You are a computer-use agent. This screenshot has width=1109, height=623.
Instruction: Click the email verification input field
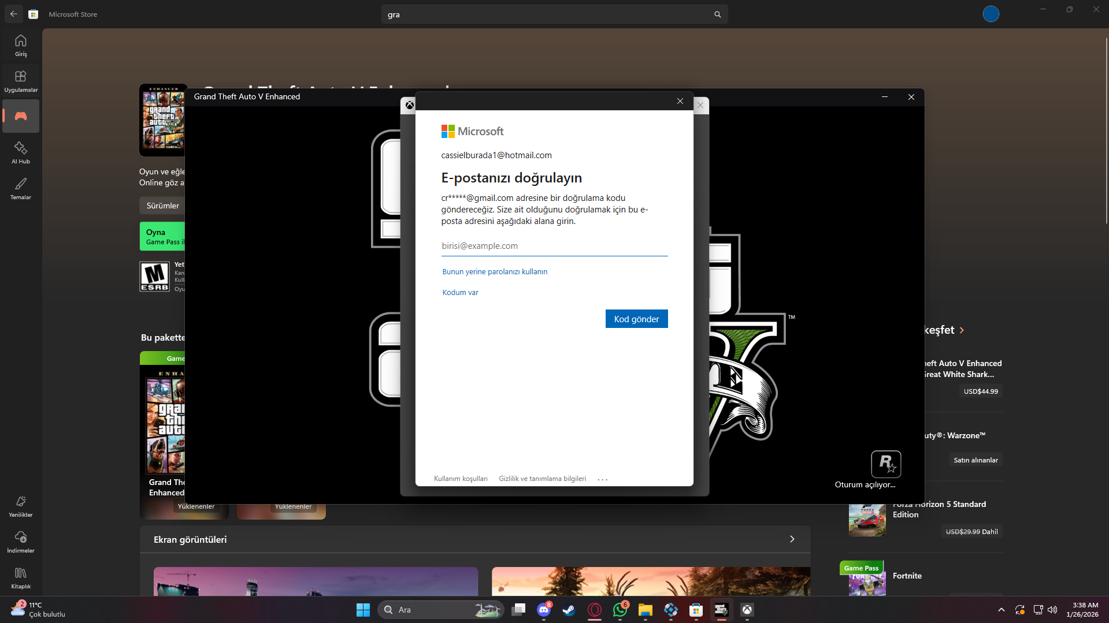tap(554, 246)
